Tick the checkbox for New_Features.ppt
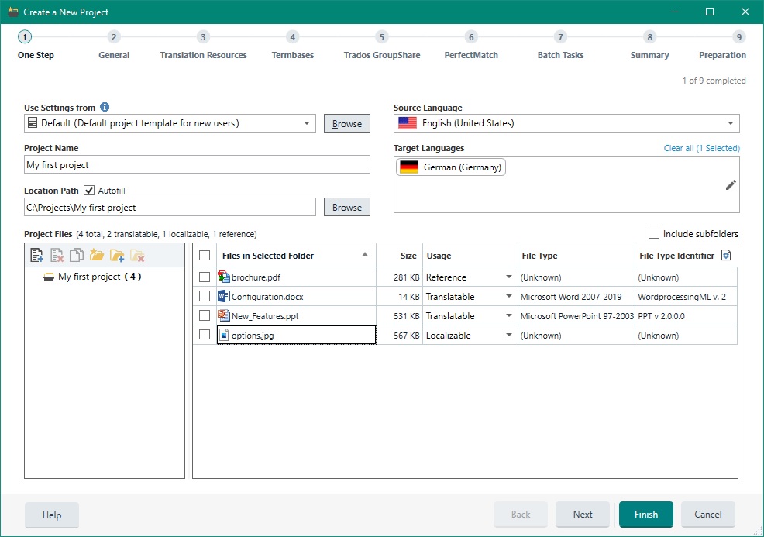This screenshot has width=764, height=537. (205, 316)
